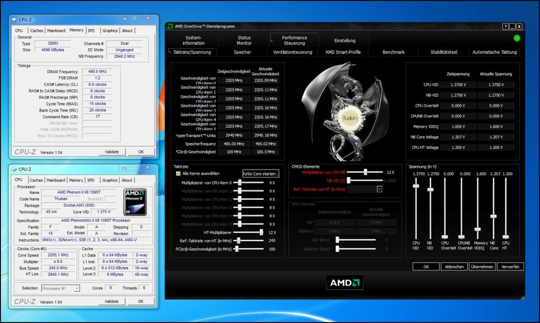Click the green status indicator in OverDrive
The image size is (540, 323).
click(517, 38)
